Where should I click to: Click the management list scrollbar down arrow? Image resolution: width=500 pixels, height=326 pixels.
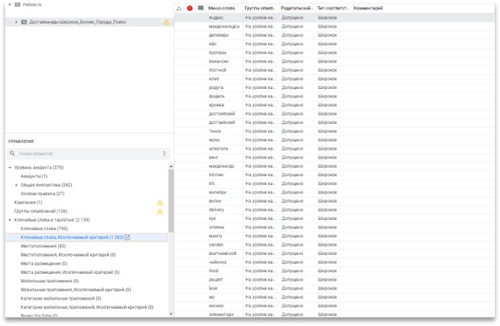(171, 314)
